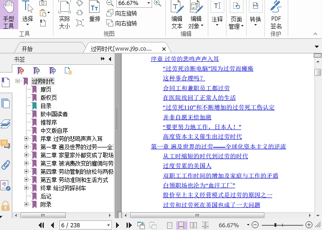Screen dimensions: 322x230
Task: Follow link 合同工和兼职员工都过劳
Action: [x=196, y=88]
